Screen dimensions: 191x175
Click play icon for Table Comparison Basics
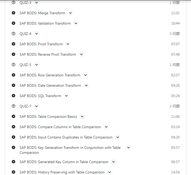(x=13, y=116)
